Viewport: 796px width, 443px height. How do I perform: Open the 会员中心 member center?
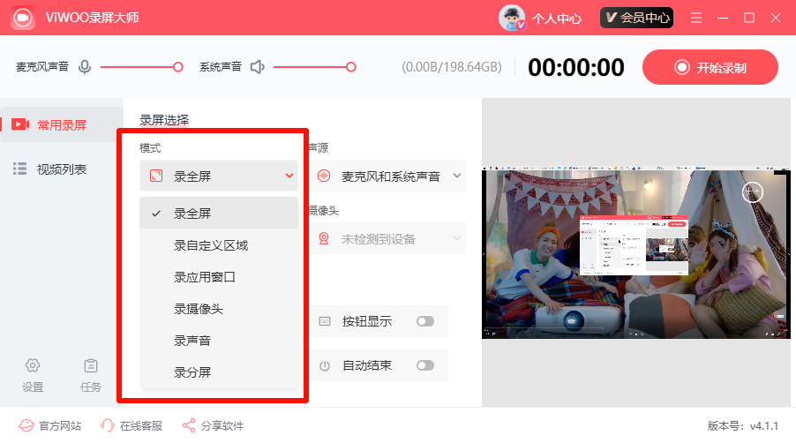tap(636, 18)
